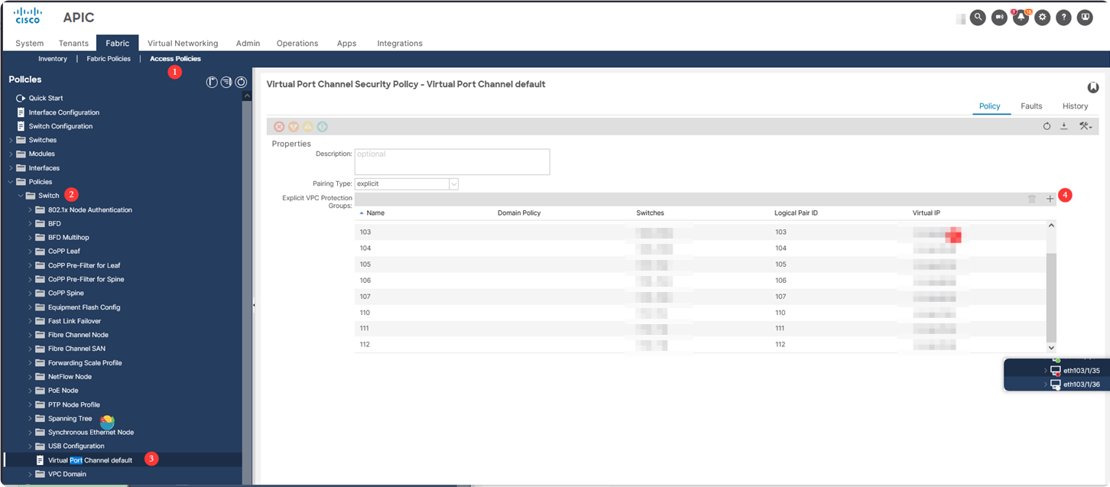Open the Admin menu tab
The height and width of the screenshot is (487, 1110).
click(x=248, y=44)
